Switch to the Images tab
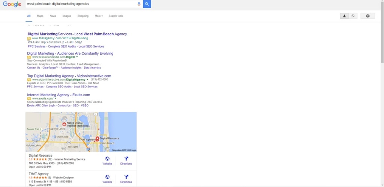384x187 pixels. coord(67,16)
